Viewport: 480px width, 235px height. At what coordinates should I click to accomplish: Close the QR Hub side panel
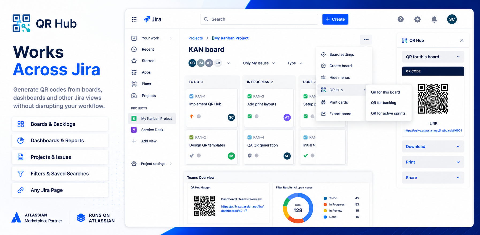(x=462, y=40)
